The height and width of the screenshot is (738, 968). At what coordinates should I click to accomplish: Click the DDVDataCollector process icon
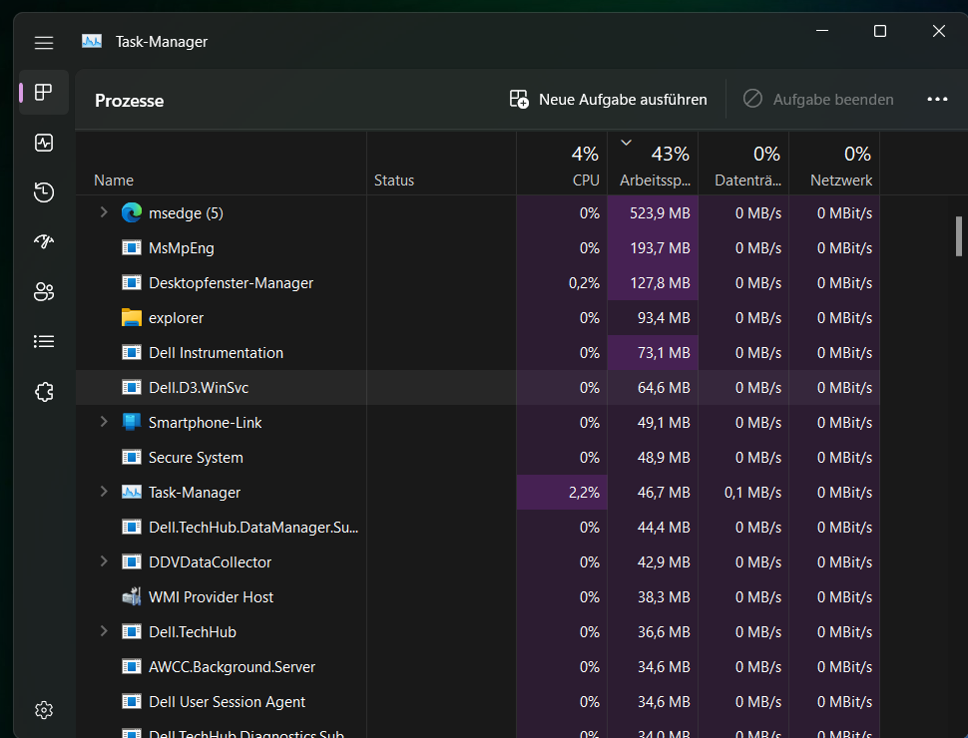pos(132,562)
